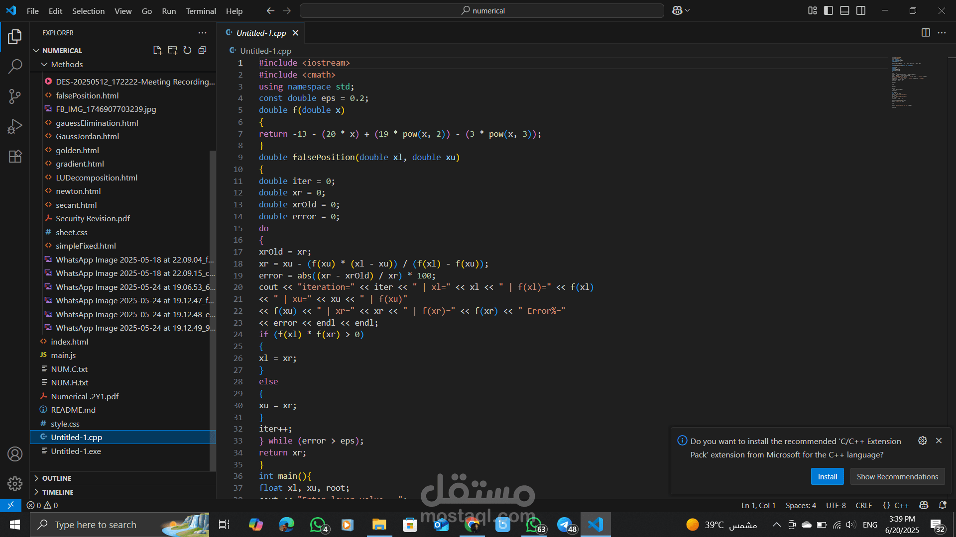Dismiss the C/C++ extension notification
The width and height of the screenshot is (956, 537).
(x=939, y=441)
